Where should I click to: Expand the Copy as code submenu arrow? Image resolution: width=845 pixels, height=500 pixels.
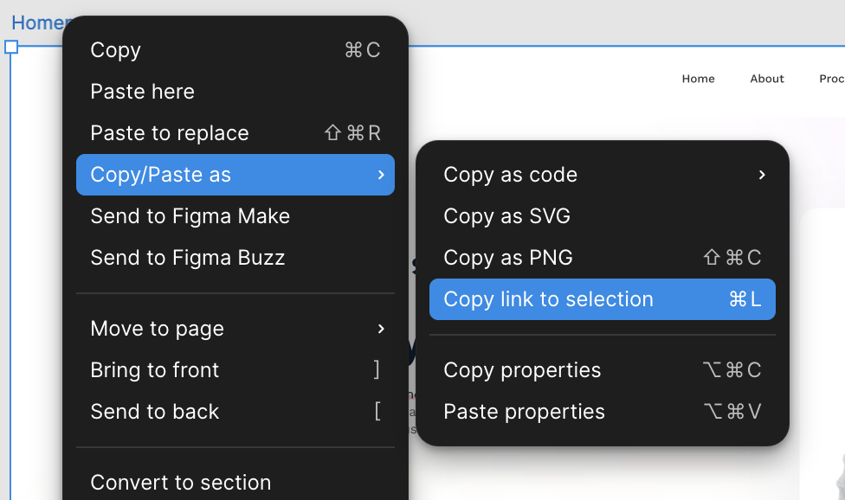761,175
